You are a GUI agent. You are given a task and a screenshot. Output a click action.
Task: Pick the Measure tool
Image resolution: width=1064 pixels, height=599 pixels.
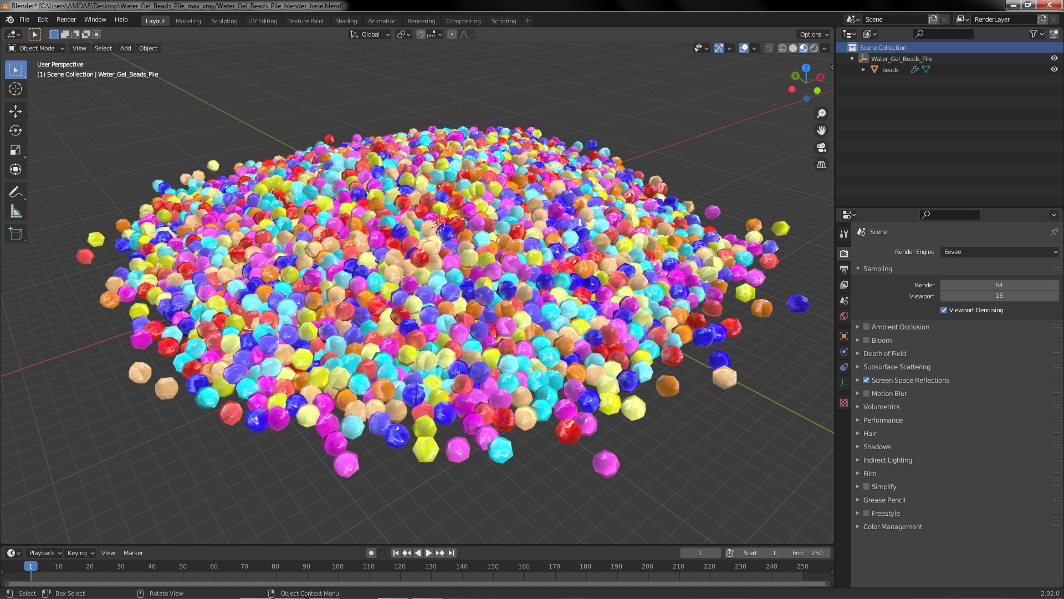point(16,211)
